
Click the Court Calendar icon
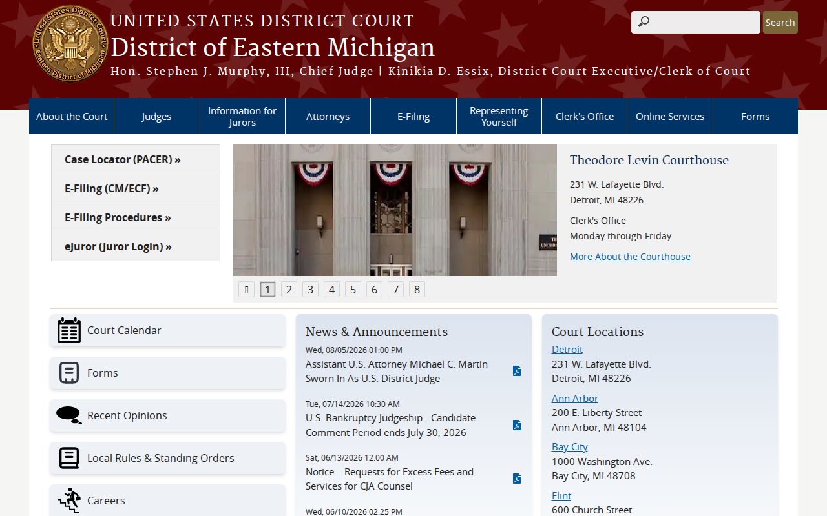coord(69,330)
